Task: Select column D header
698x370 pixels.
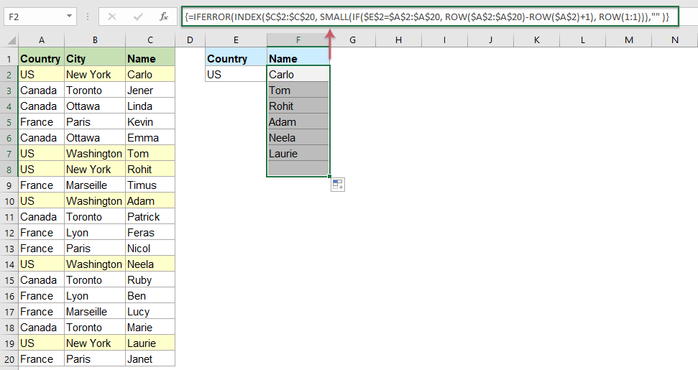Action: pyautogui.click(x=190, y=40)
